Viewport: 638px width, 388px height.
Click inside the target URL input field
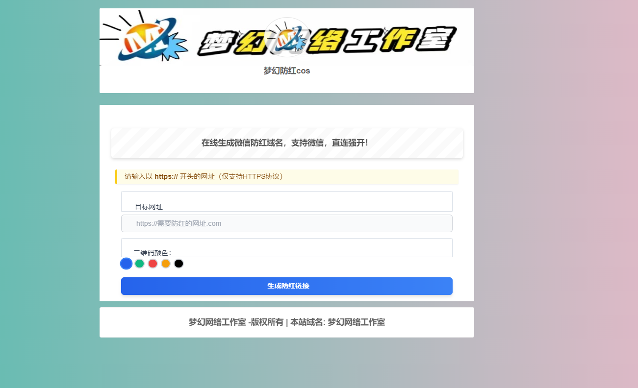tap(286, 223)
